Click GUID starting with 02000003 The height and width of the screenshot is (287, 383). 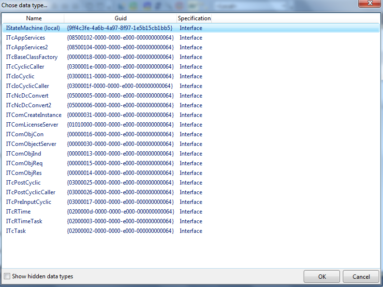pos(120,221)
